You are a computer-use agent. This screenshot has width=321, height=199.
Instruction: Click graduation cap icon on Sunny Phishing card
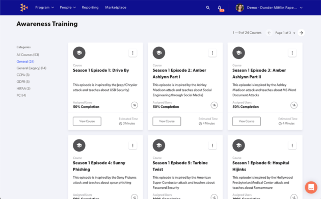[x=79, y=146]
